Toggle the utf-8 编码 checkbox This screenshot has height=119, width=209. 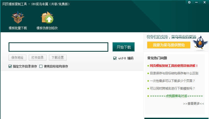click(115, 58)
